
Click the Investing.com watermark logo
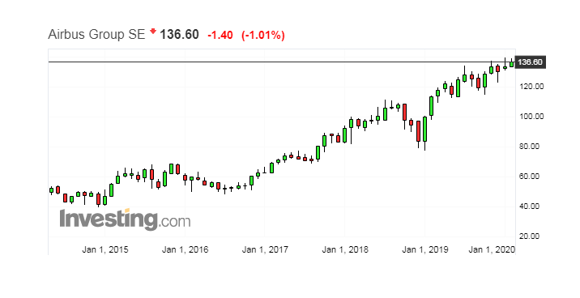click(125, 219)
